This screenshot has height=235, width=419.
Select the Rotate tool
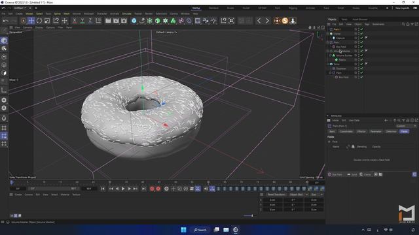(x=39, y=21)
